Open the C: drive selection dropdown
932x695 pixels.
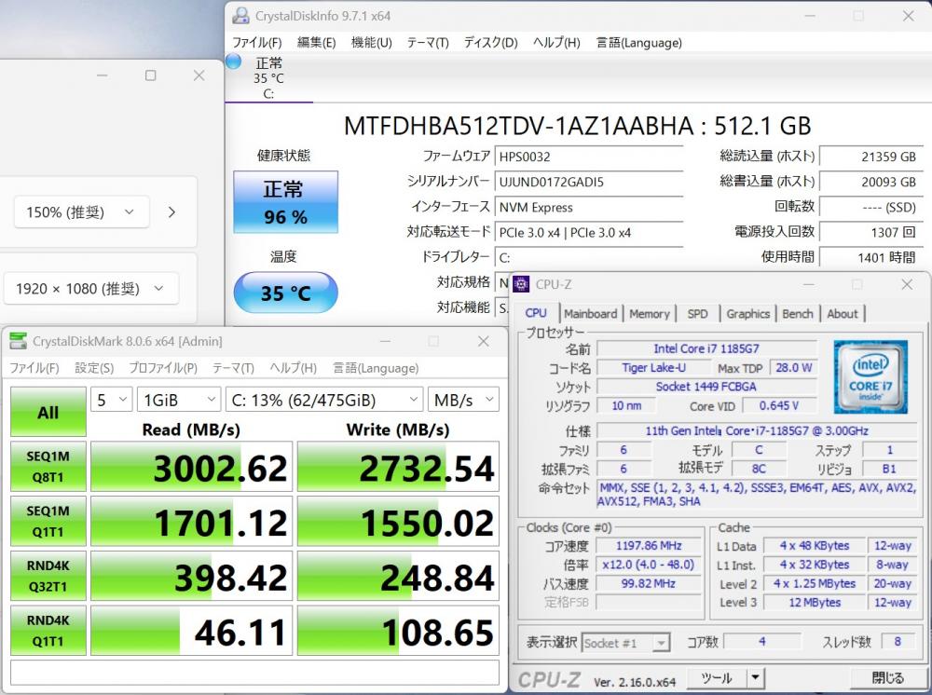[324, 400]
